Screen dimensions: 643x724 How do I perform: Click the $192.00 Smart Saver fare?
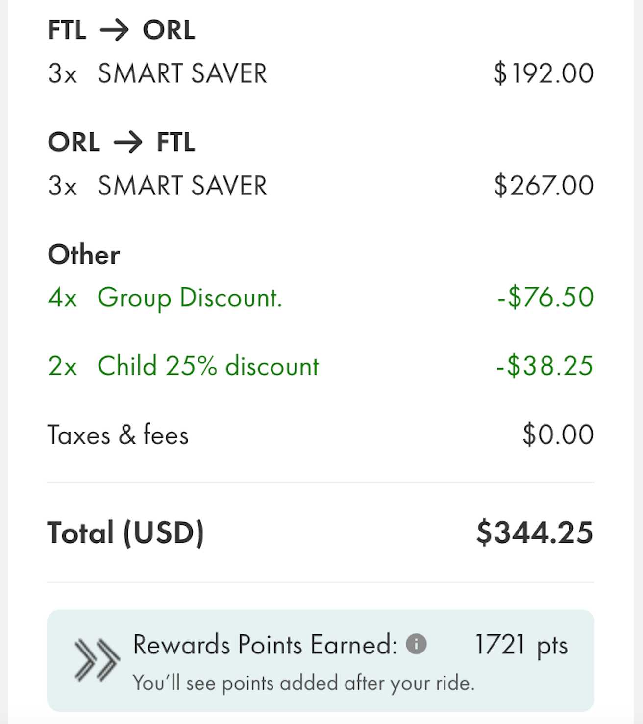[x=544, y=73]
